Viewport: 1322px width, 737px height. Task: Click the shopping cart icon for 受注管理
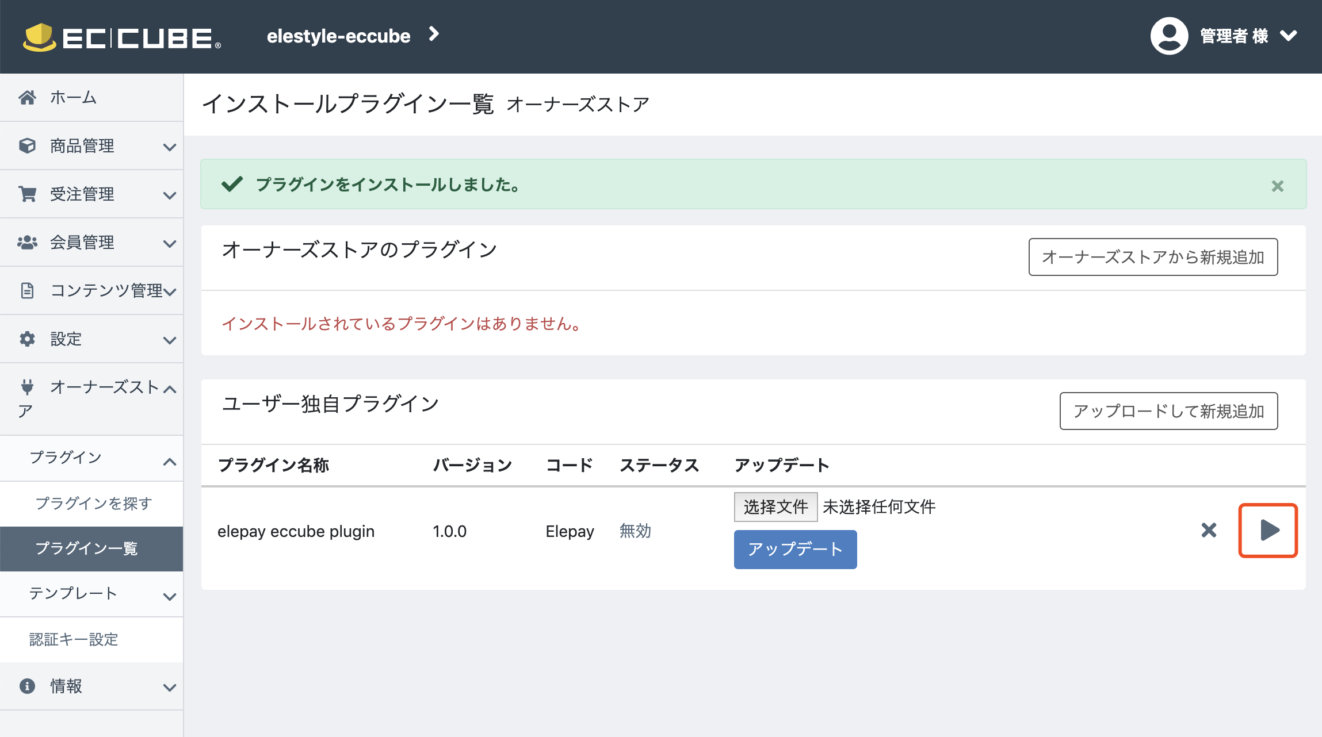click(x=27, y=194)
